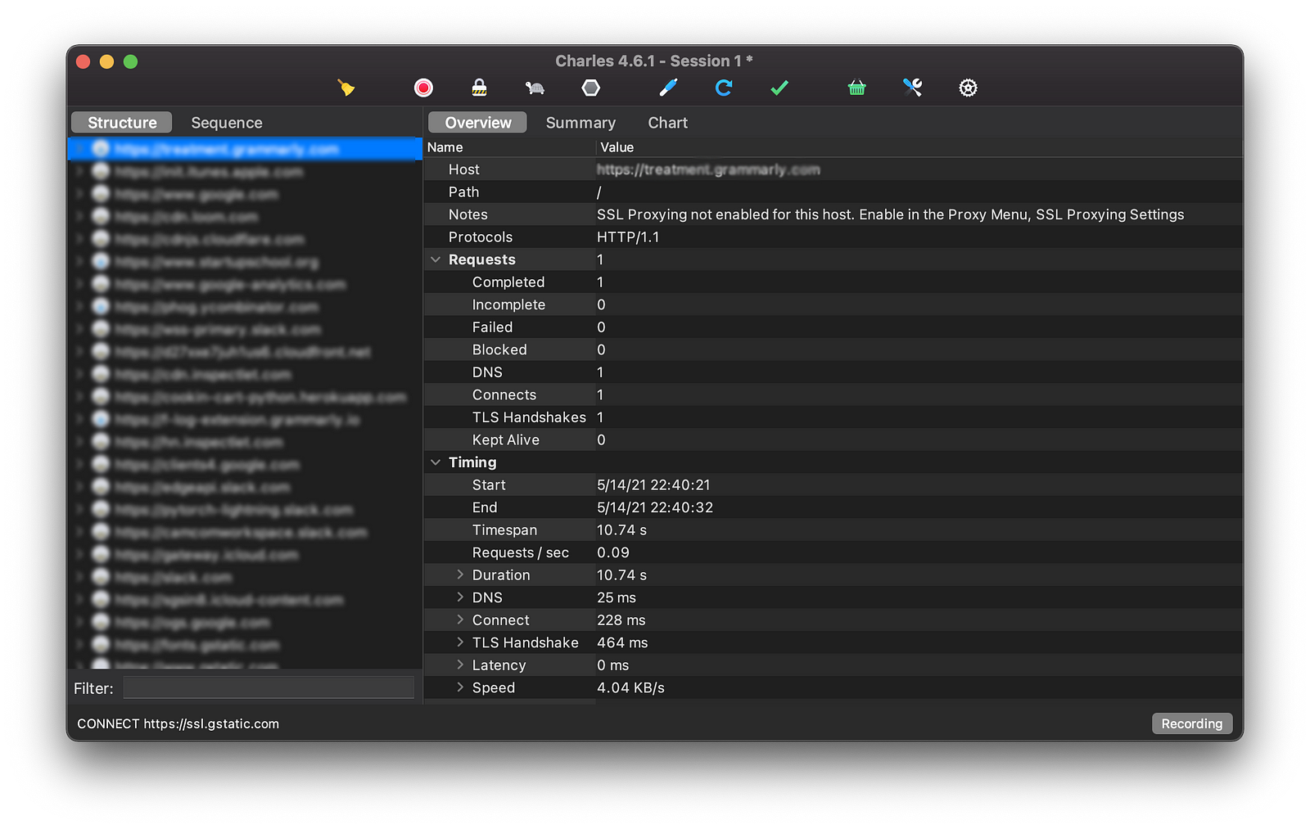The image size is (1310, 829).
Task: Click the green basket purchase icon
Action: [x=856, y=88]
